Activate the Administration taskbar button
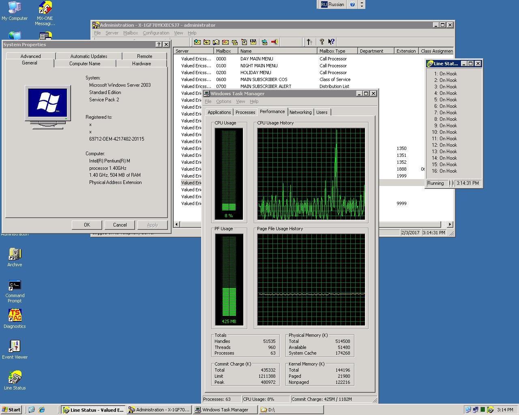519x415 pixels. 159,410
